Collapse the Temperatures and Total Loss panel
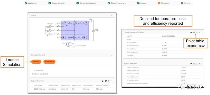This screenshot has width=210, height=95. [199, 32]
